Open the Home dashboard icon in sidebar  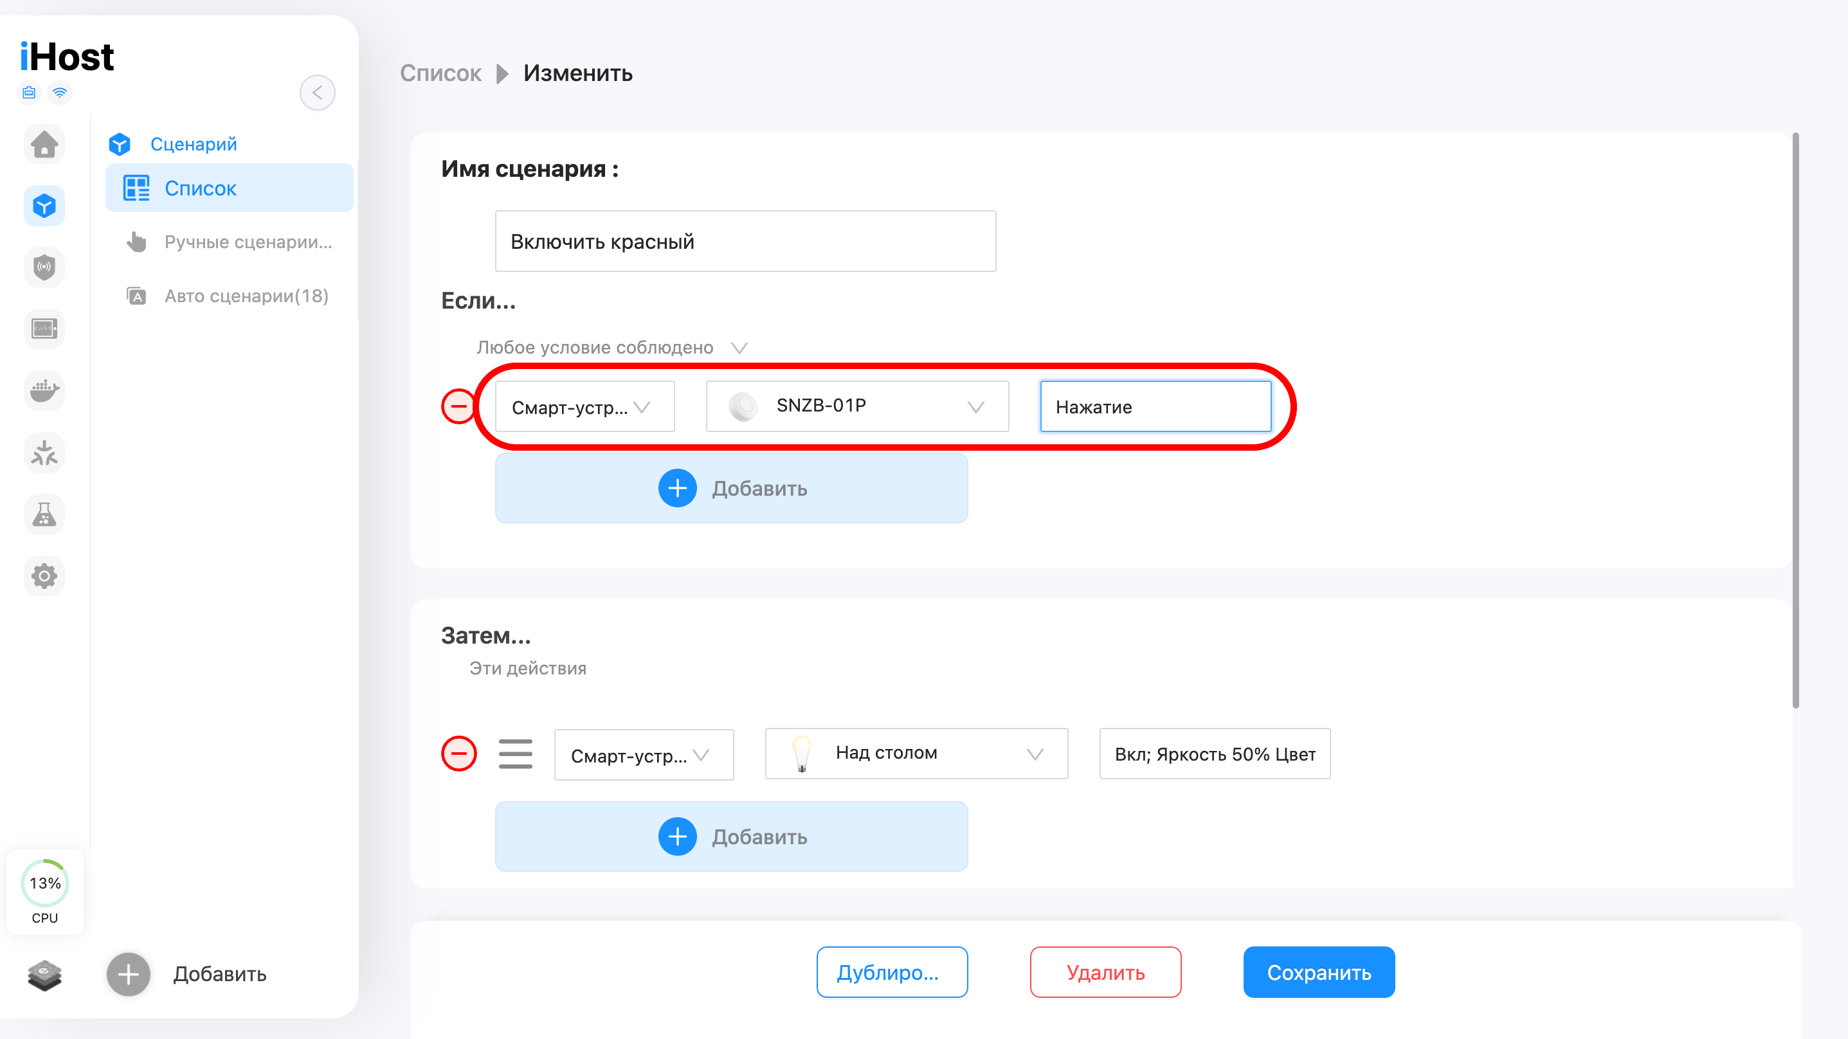[44, 144]
